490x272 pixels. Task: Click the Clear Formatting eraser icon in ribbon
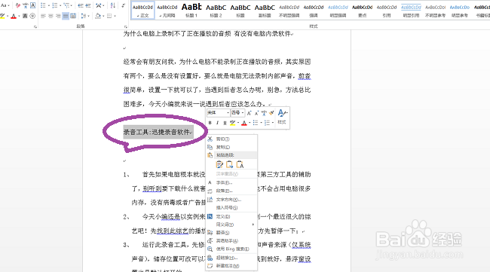point(18,5)
